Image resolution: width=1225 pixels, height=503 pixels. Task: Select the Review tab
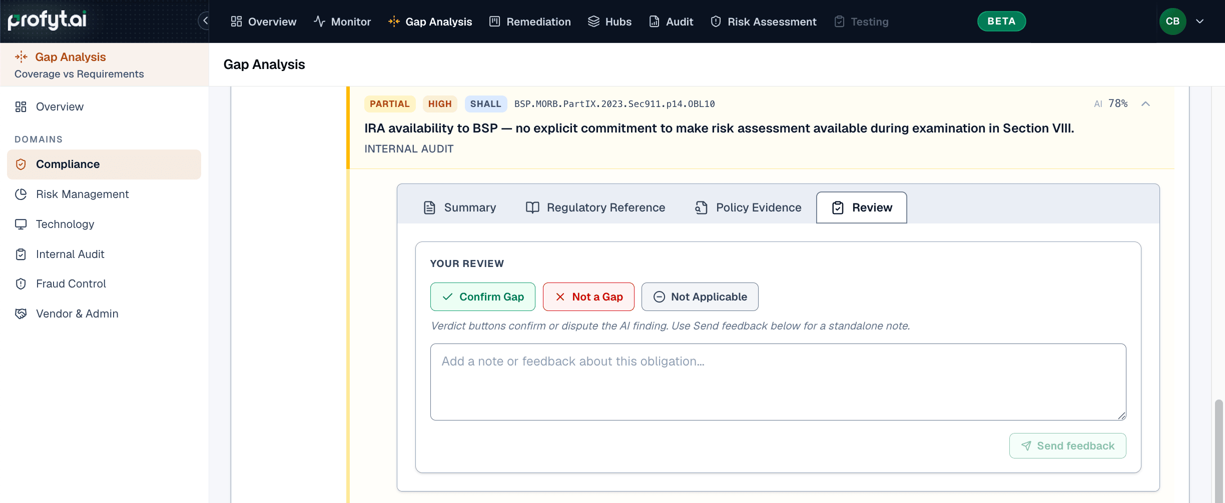coord(861,207)
